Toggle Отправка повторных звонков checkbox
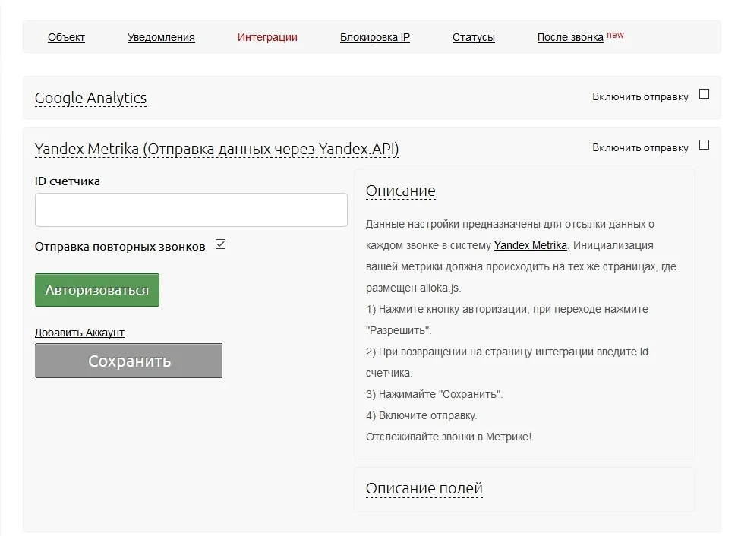The width and height of the screenshot is (738, 536). coord(220,244)
